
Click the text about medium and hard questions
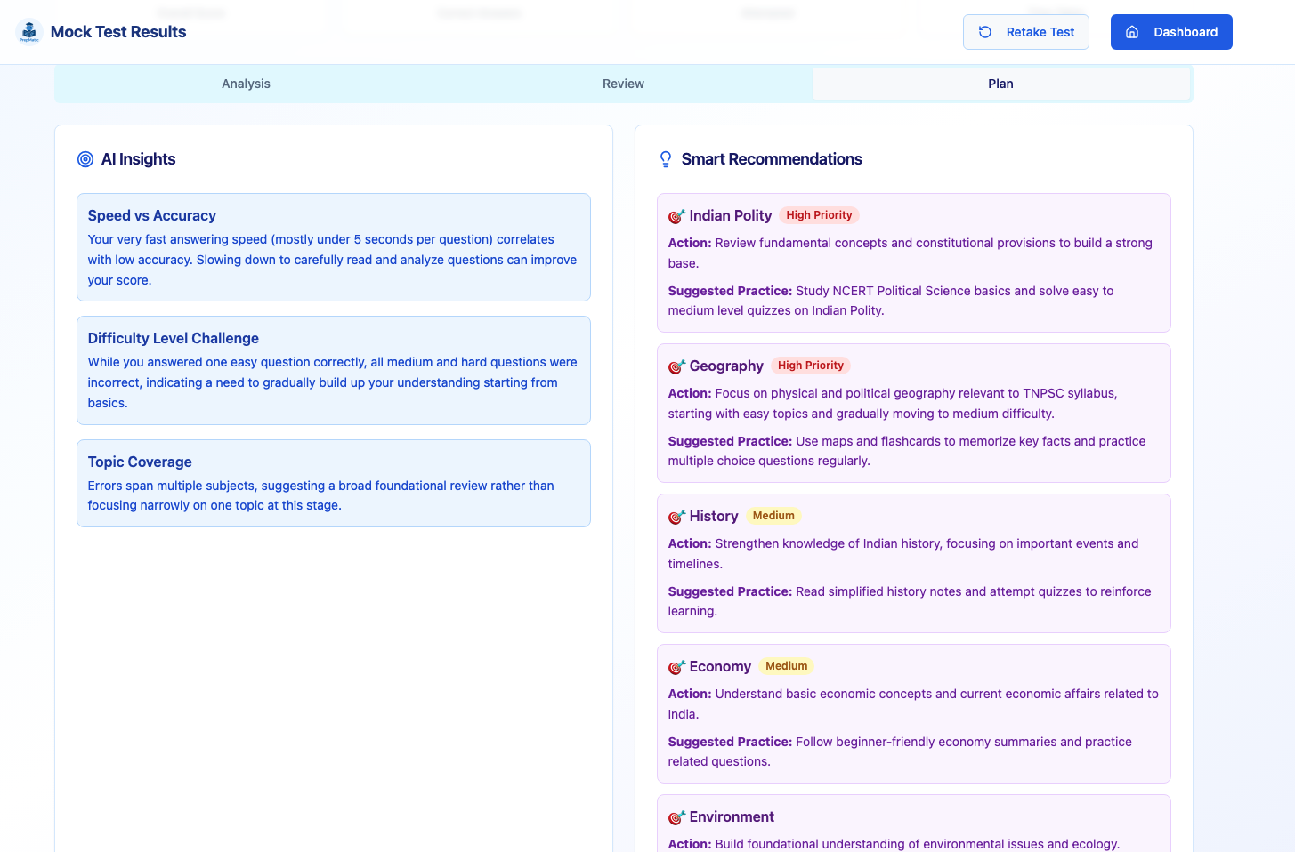(332, 382)
